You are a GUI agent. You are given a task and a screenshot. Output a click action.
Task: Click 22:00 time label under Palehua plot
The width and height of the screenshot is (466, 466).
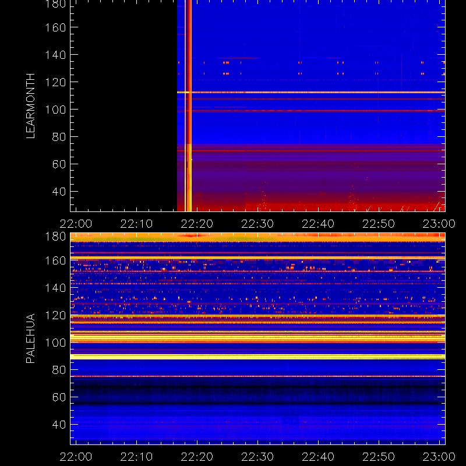click(76, 457)
